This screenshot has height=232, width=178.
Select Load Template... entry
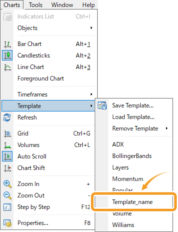133,117
